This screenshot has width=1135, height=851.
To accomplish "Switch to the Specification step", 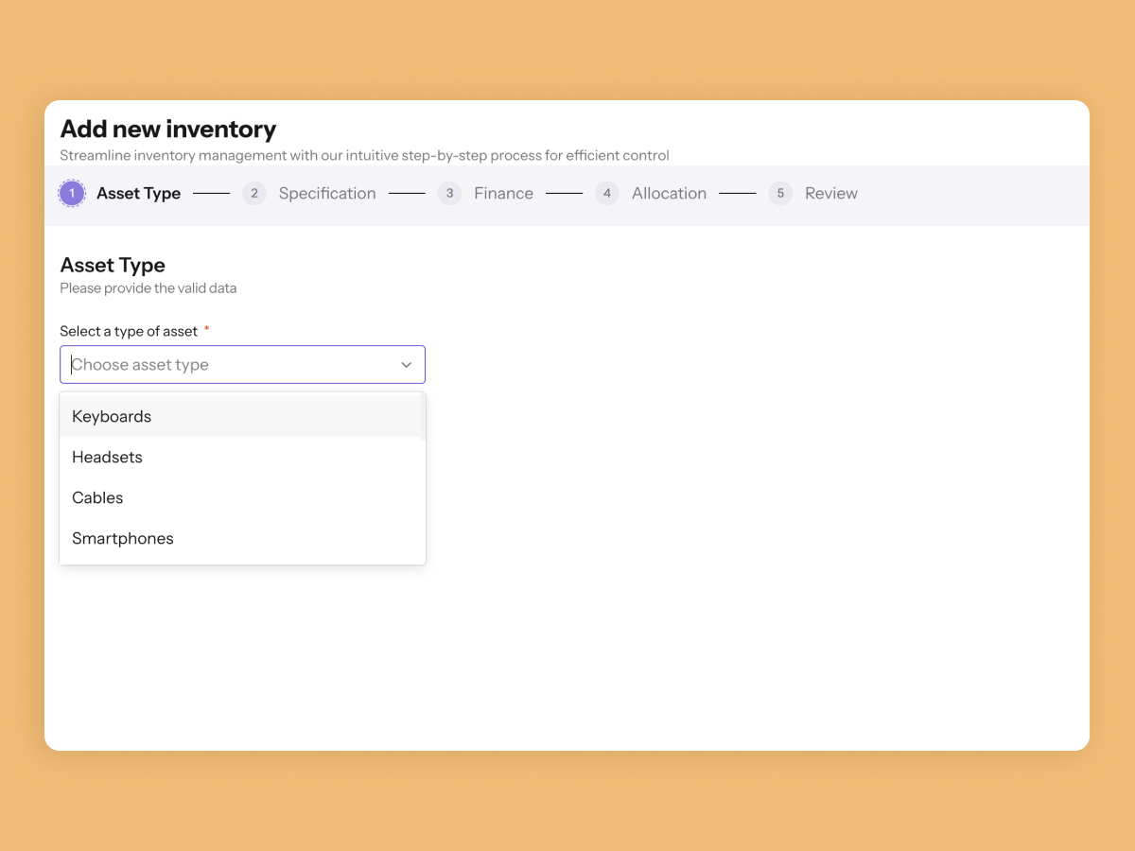I will tap(327, 194).
